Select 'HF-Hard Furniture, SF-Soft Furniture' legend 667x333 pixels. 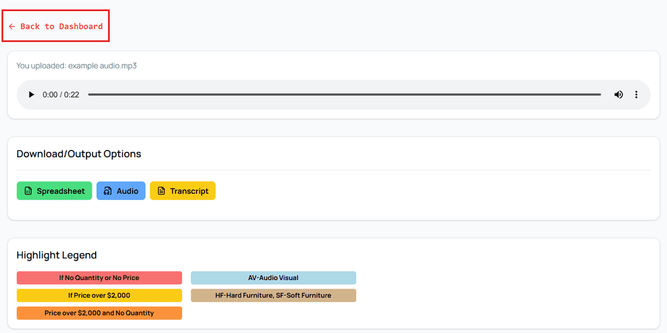pyautogui.click(x=273, y=295)
